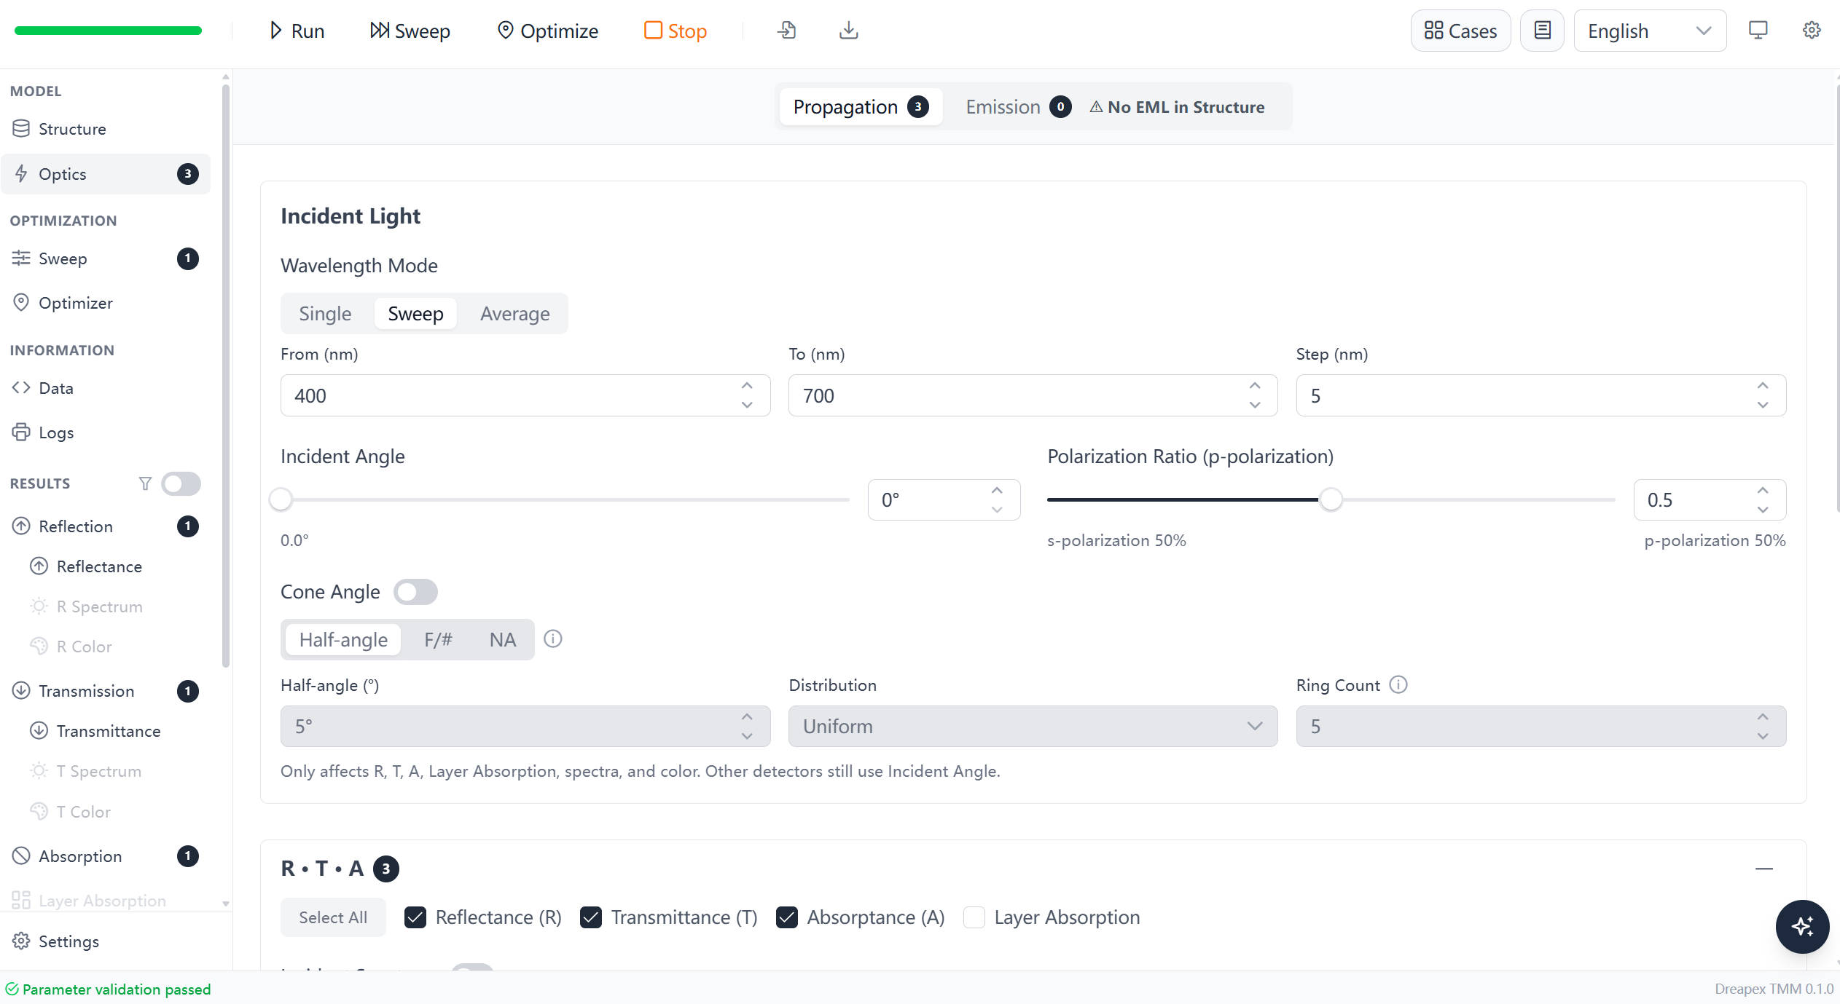Viewport: 1840px width, 1004px height.
Task: Click the AI sparkle assistant button
Action: [x=1802, y=926]
